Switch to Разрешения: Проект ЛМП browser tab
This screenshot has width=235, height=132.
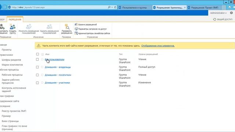tap(205, 7)
